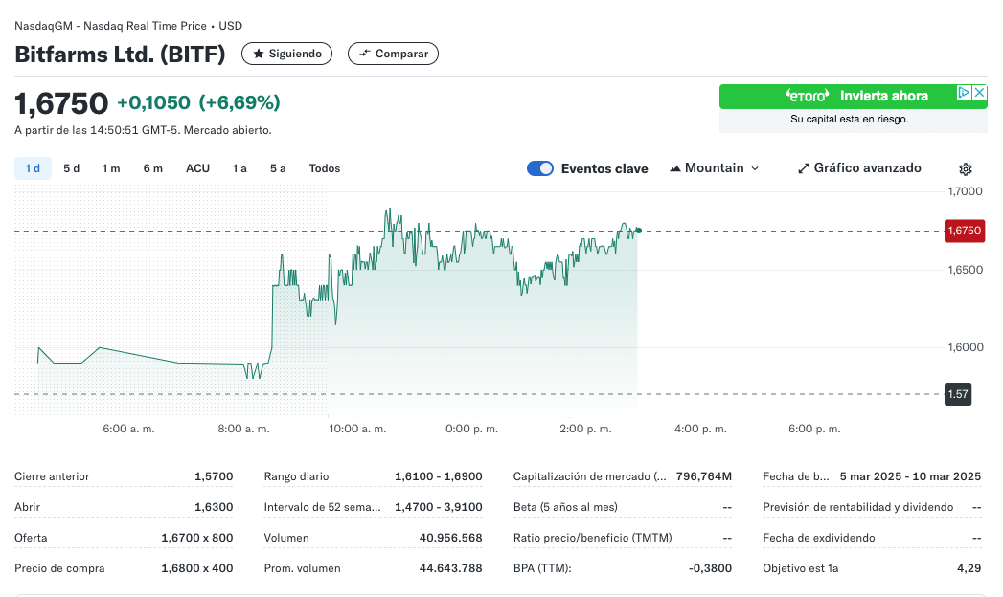Viewport: 1003px width, 597px height.
Task: Click the 52-week range 1,4700 - 3,9100
Action: [x=438, y=507]
